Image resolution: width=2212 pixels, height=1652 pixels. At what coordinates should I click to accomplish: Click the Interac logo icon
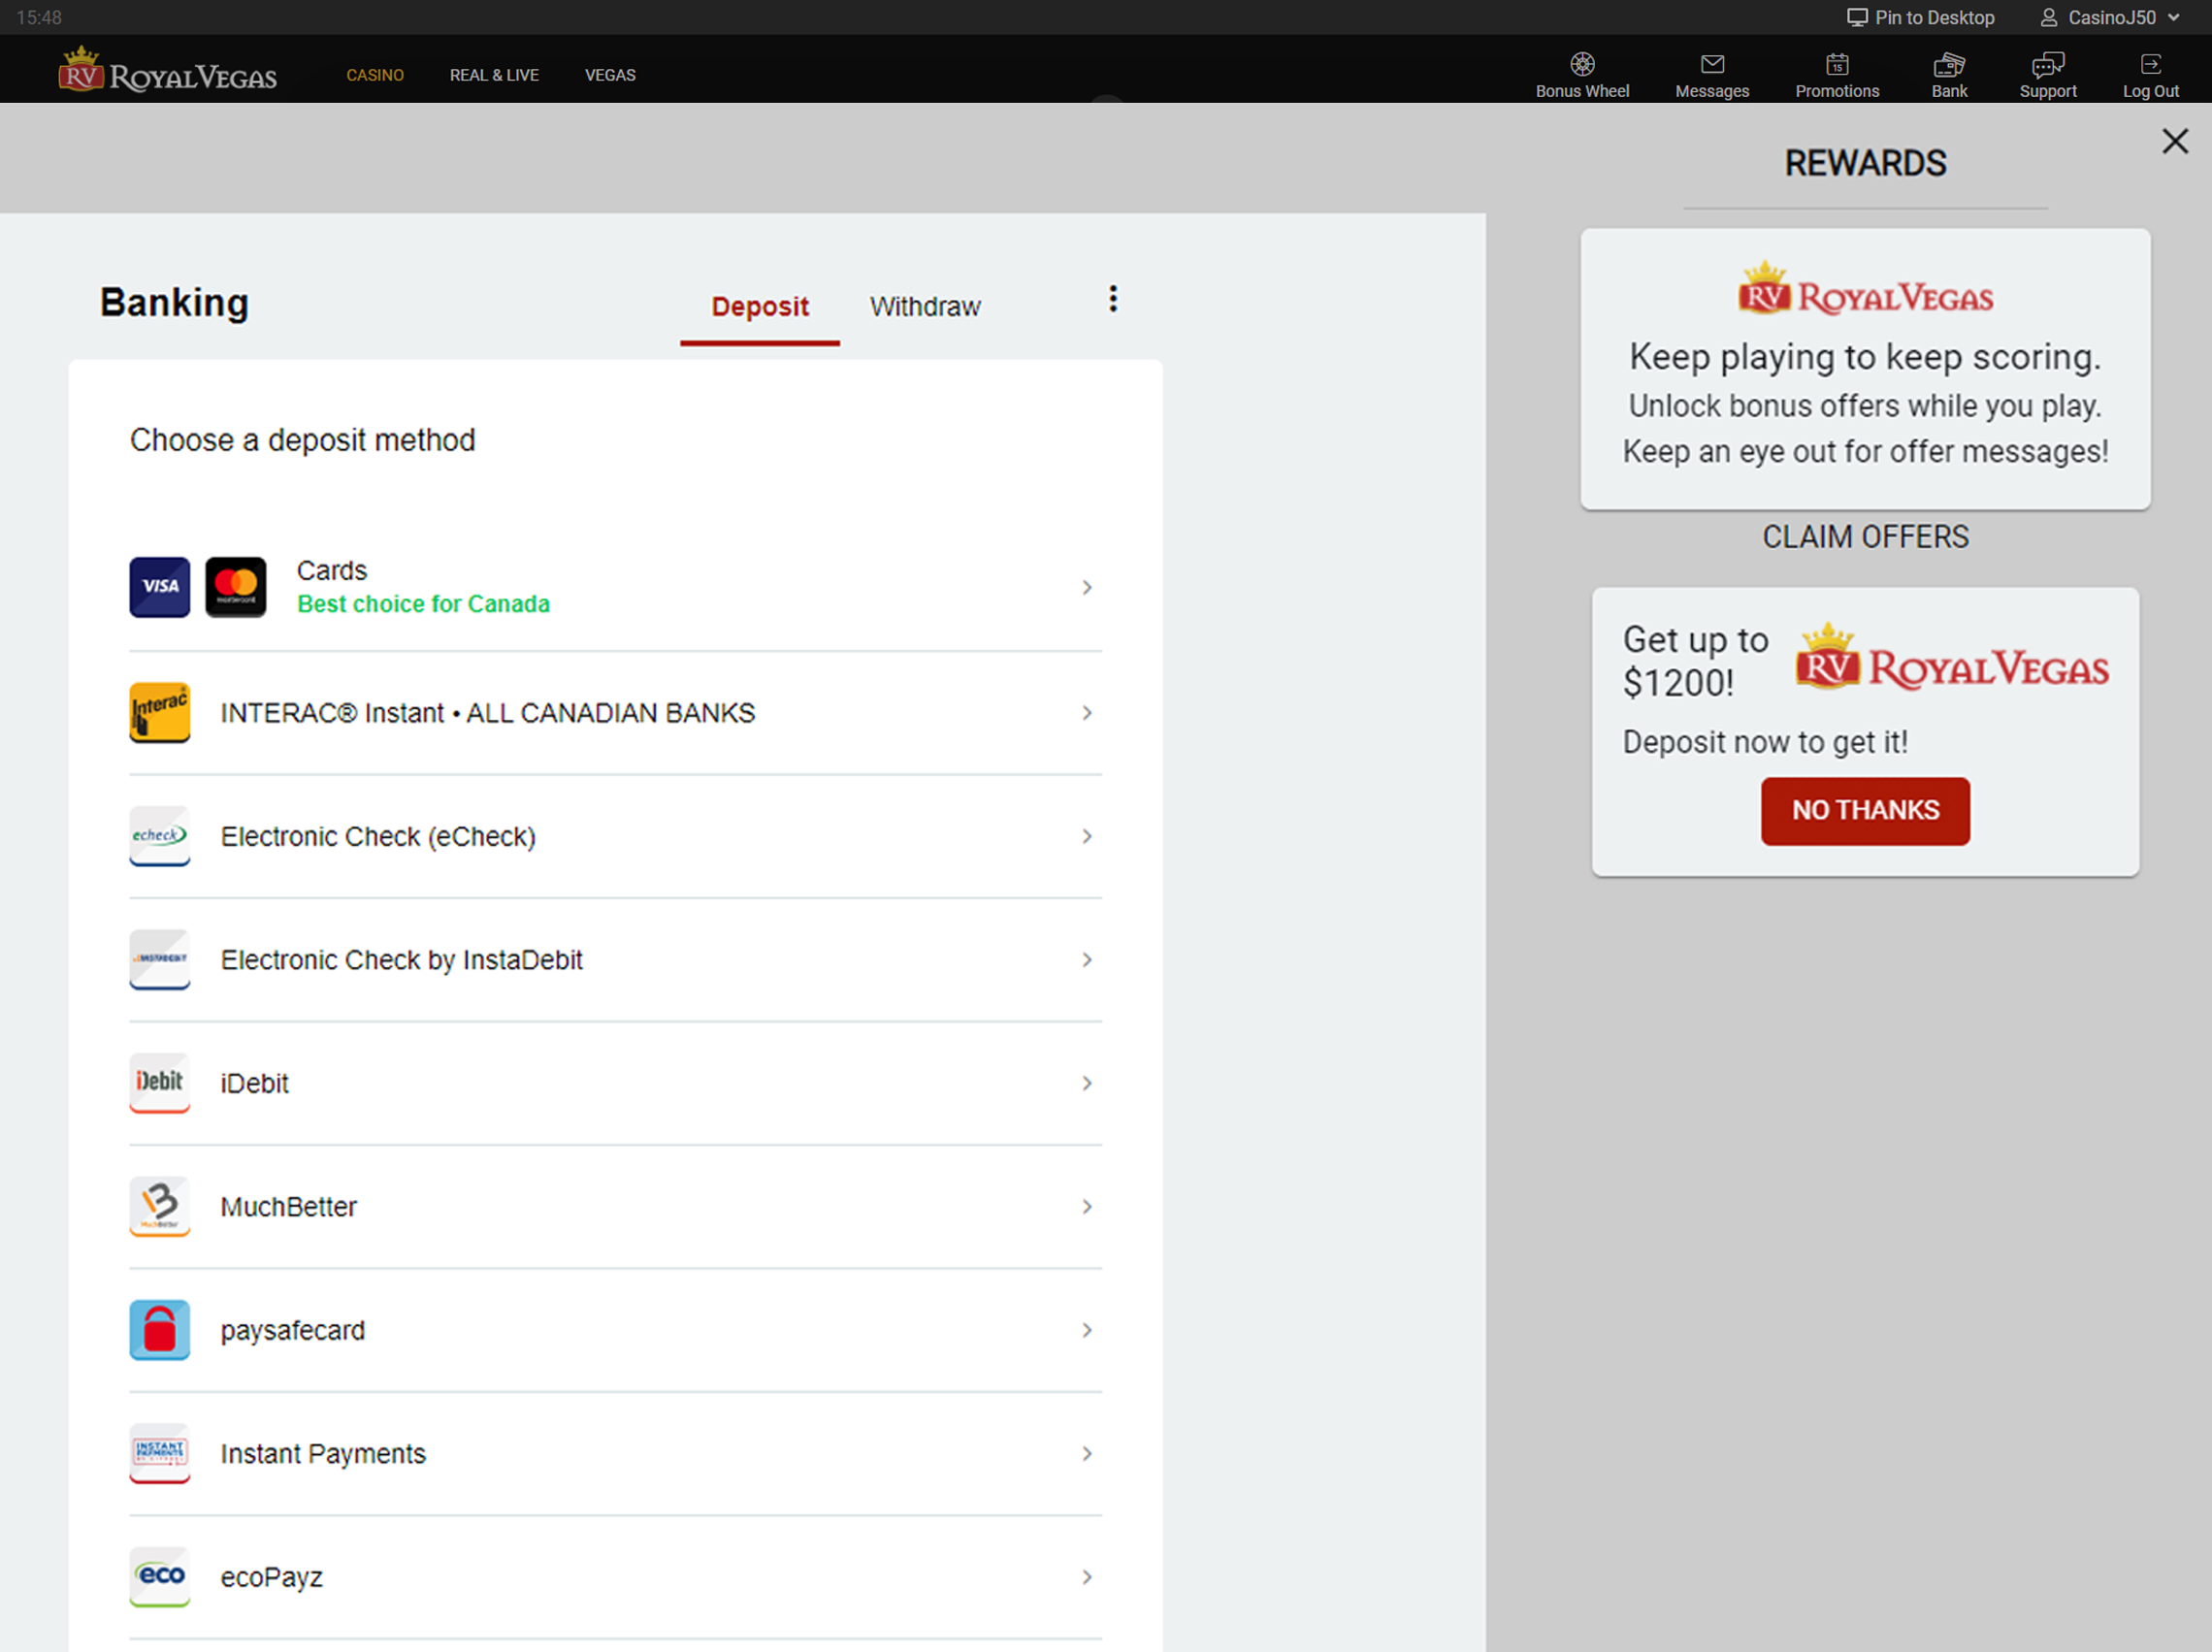pos(160,712)
